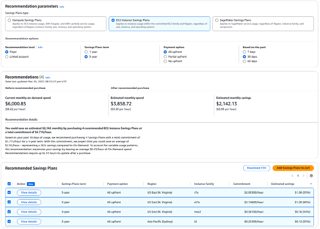
Task: Base recommendation on past 60 days
Action: click(244, 61)
